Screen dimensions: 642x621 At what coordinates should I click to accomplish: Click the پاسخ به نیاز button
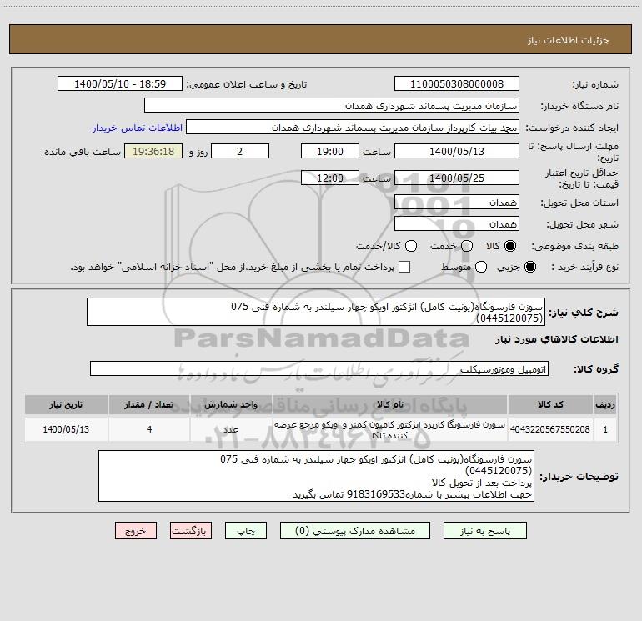tap(485, 530)
